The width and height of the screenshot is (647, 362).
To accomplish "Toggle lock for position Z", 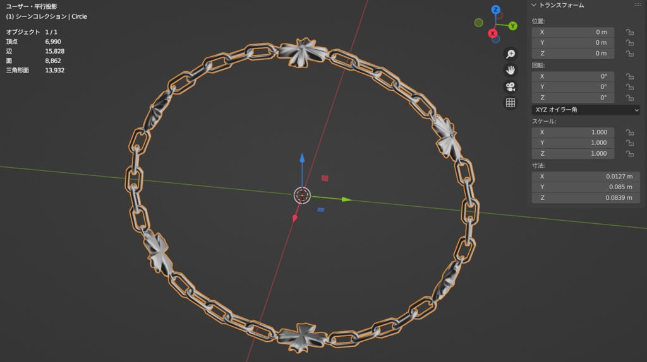I will [630, 54].
